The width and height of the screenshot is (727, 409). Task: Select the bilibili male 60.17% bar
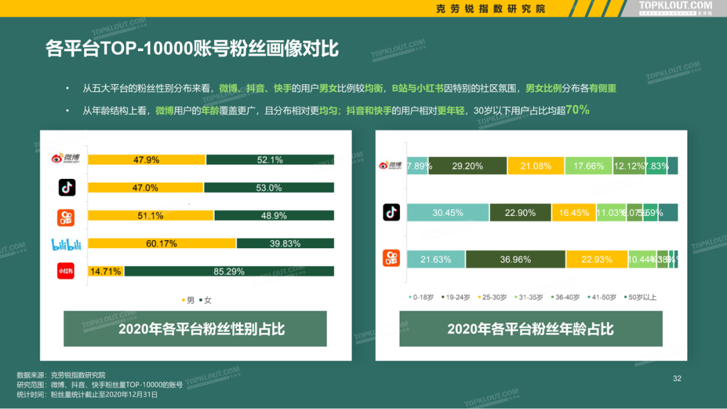[162, 243]
